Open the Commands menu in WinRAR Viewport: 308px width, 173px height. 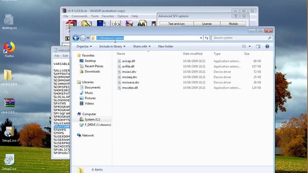(x=79, y=16)
